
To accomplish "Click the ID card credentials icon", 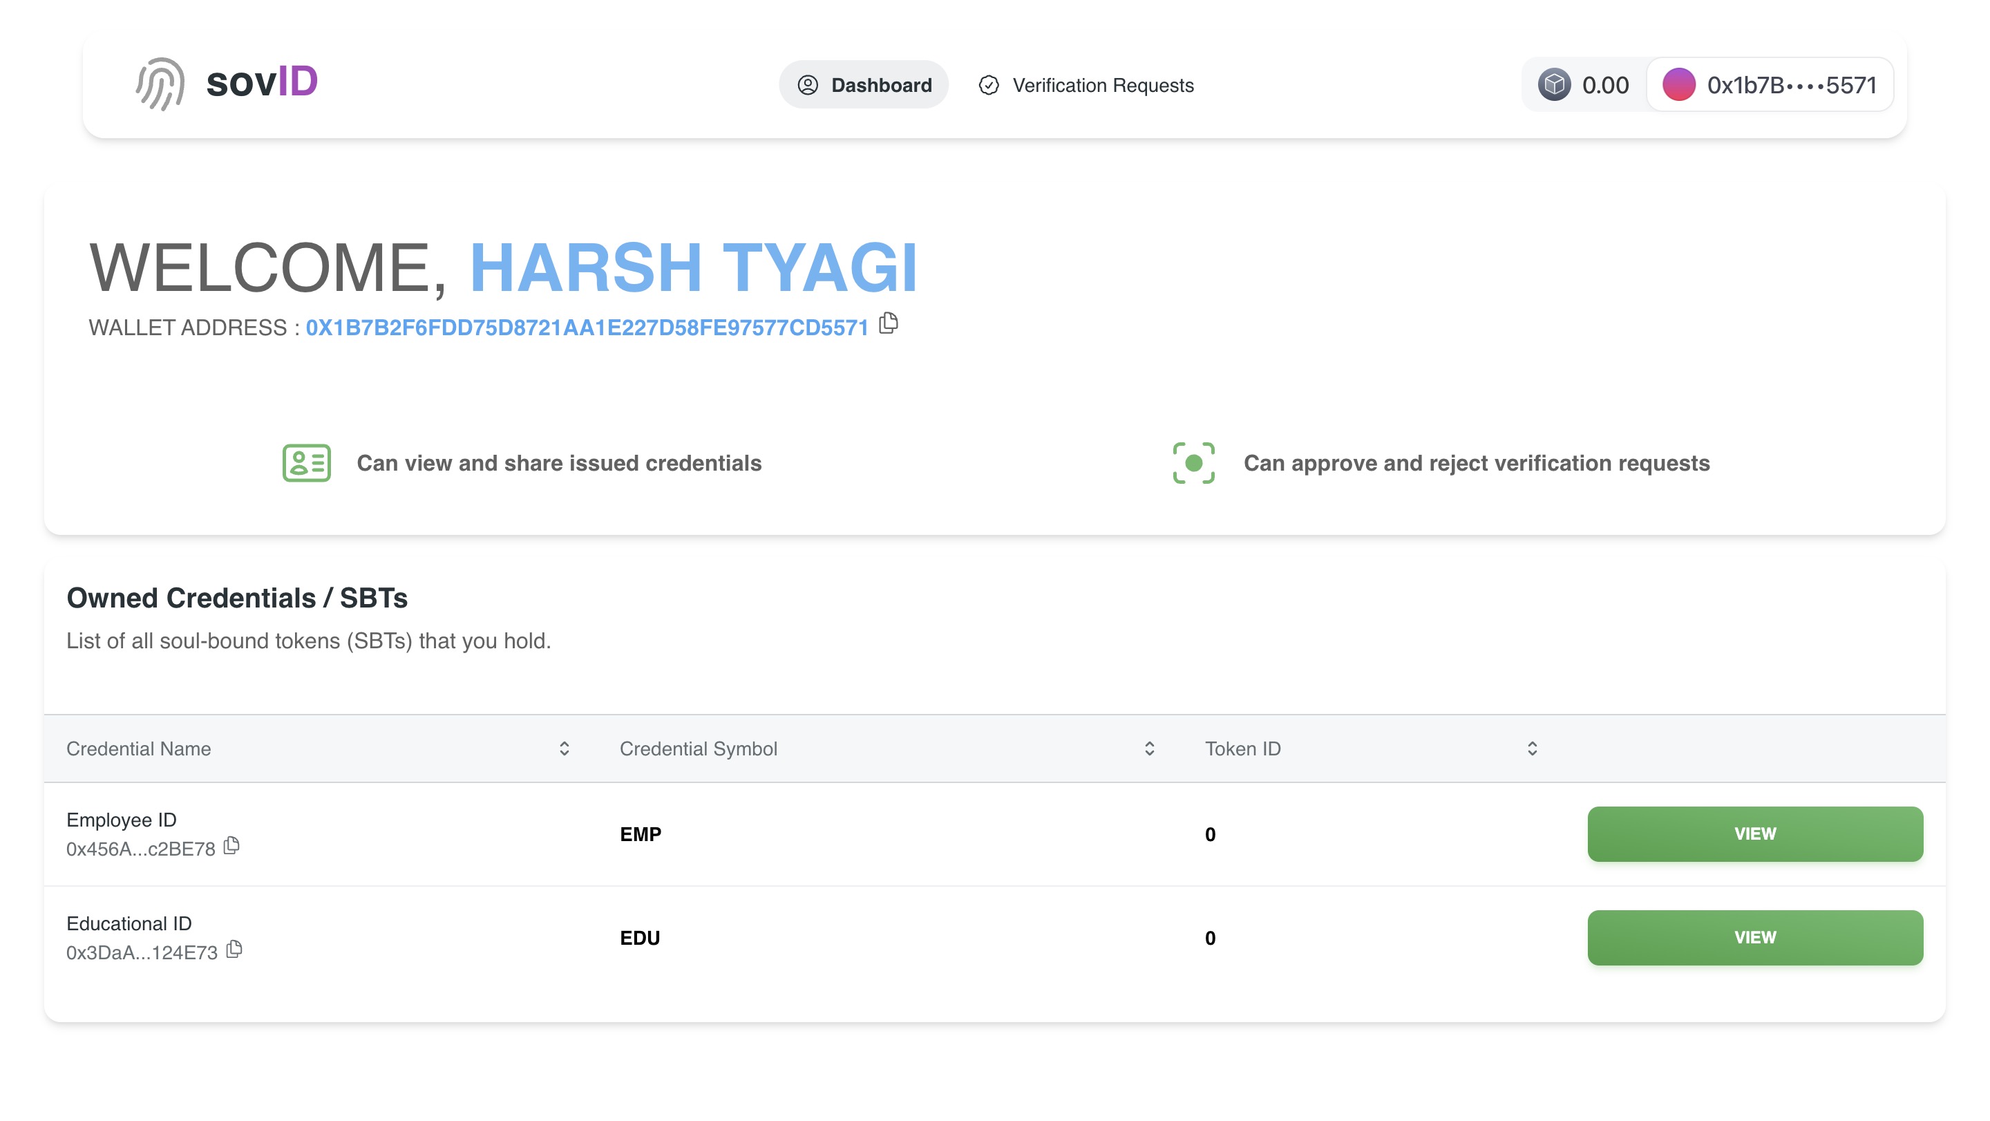I will click(307, 463).
